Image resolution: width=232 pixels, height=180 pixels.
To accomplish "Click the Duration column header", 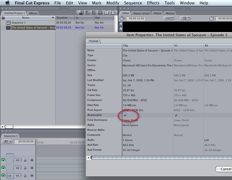I will (x=65, y=18).
